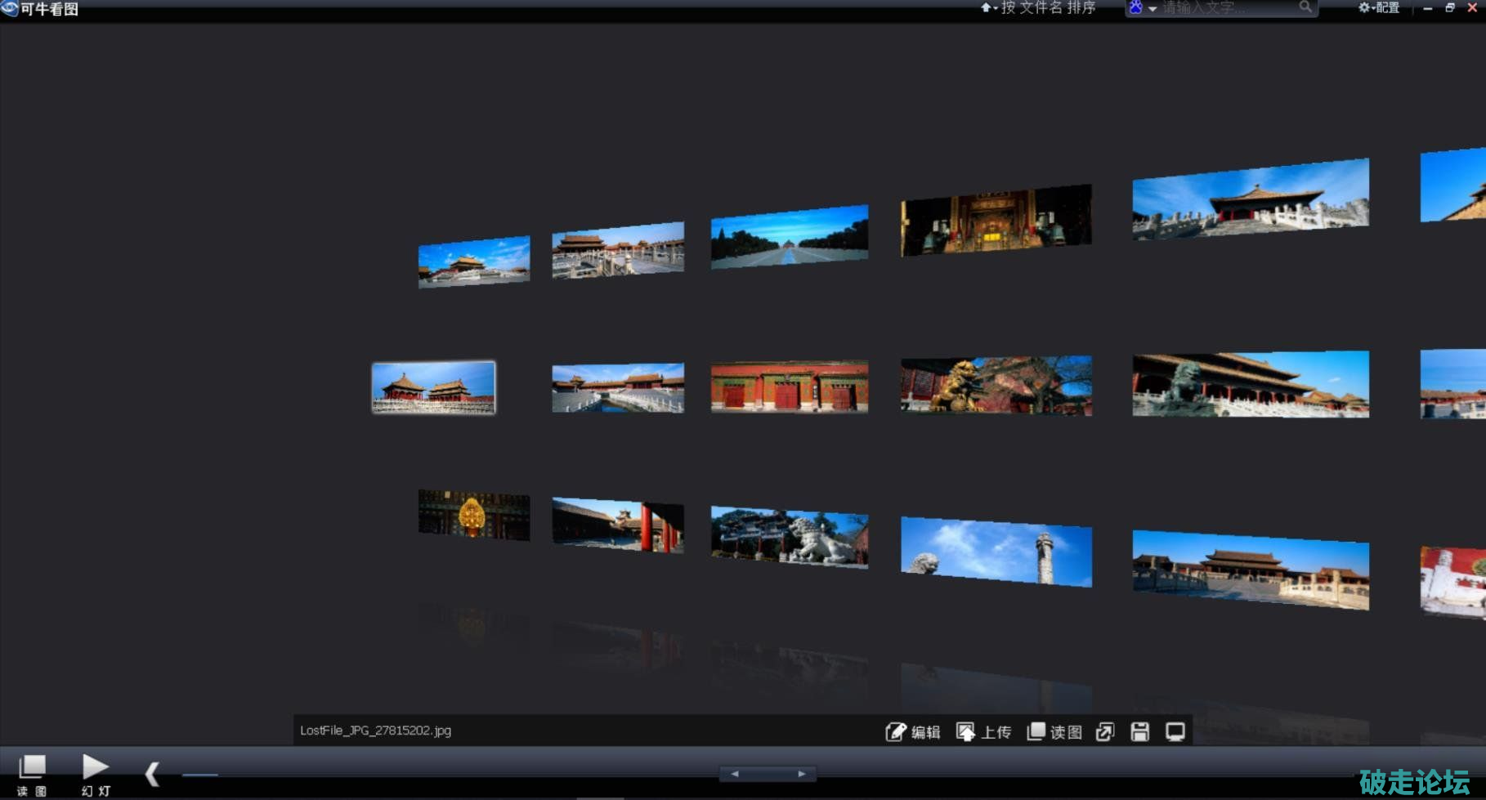Click the magnifier search icon
This screenshot has width=1486, height=800.
coord(1305,7)
